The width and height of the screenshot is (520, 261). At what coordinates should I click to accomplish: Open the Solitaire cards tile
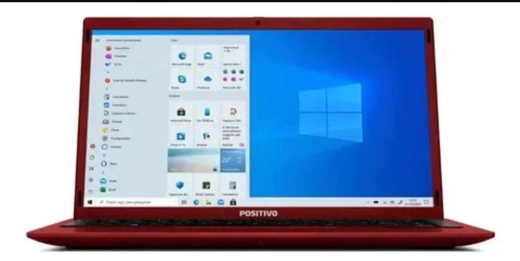[206, 137]
